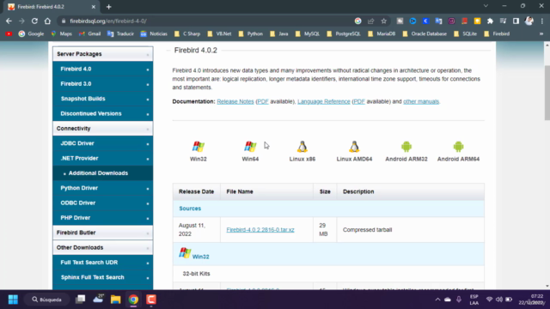Select the Win64 platform icon
Viewport: 550px width, 309px height.
[250, 147]
